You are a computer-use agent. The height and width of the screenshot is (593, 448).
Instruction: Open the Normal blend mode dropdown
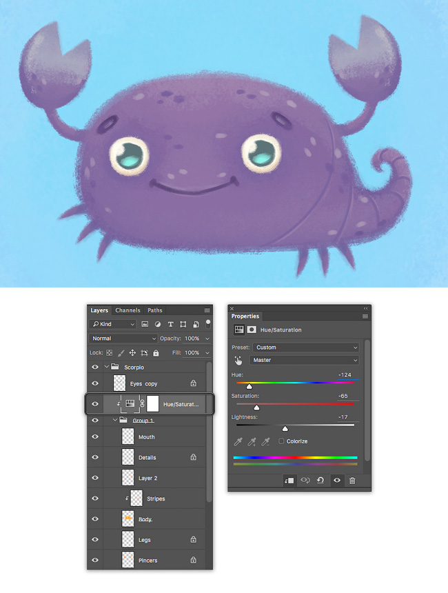(123, 339)
